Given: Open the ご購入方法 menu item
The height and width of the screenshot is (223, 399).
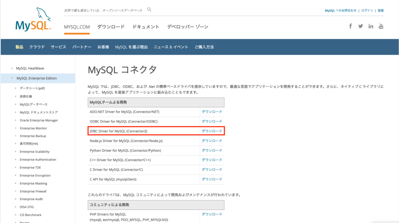Looking at the screenshot, I should 204,47.
